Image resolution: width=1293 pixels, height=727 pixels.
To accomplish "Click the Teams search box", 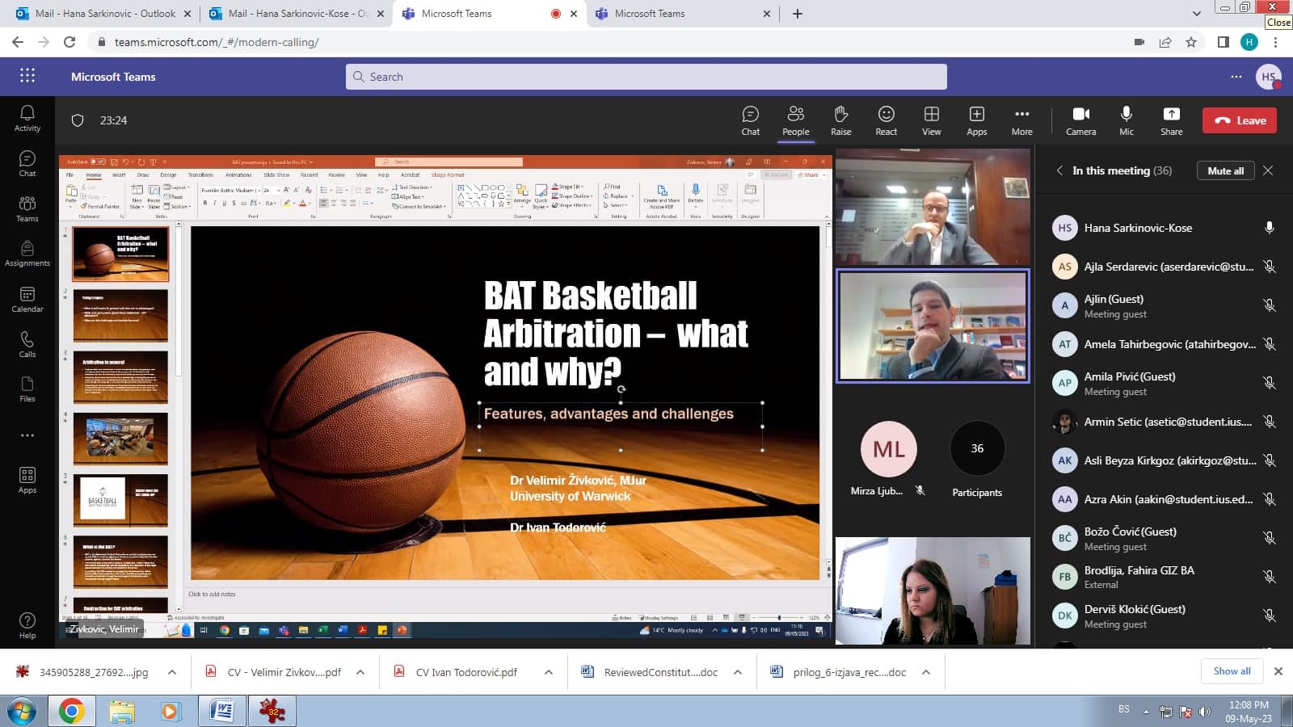I will [x=646, y=77].
